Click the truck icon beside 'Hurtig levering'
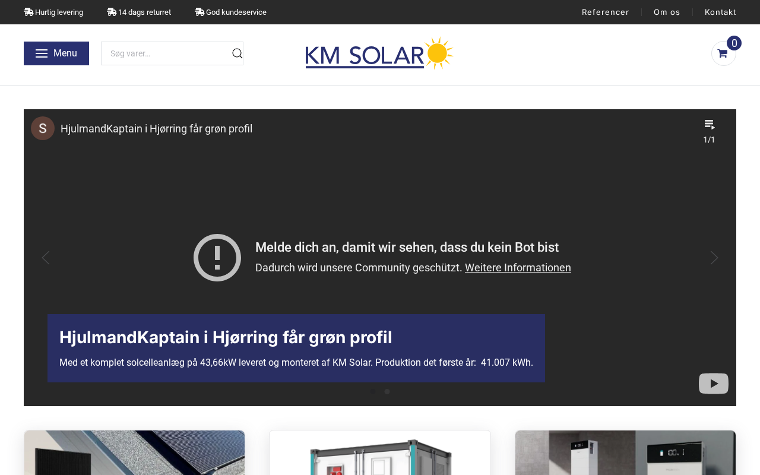 [28, 12]
